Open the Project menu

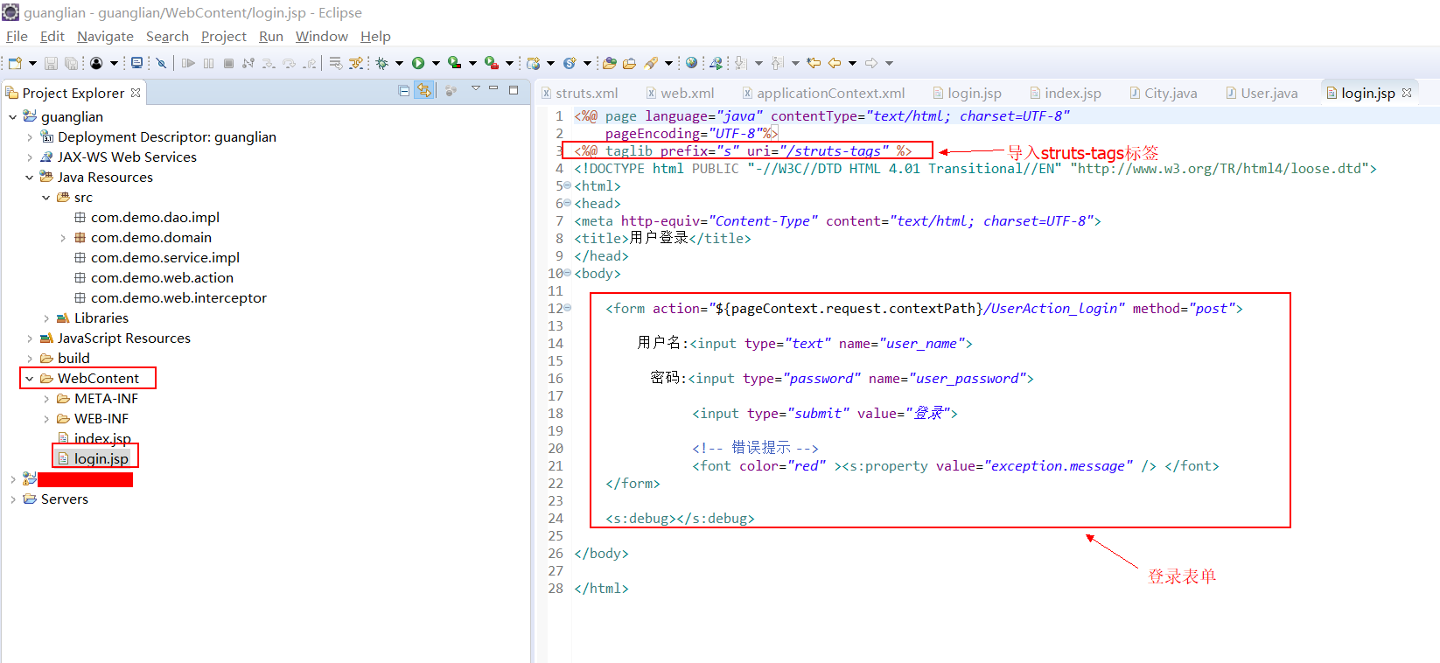pos(224,37)
